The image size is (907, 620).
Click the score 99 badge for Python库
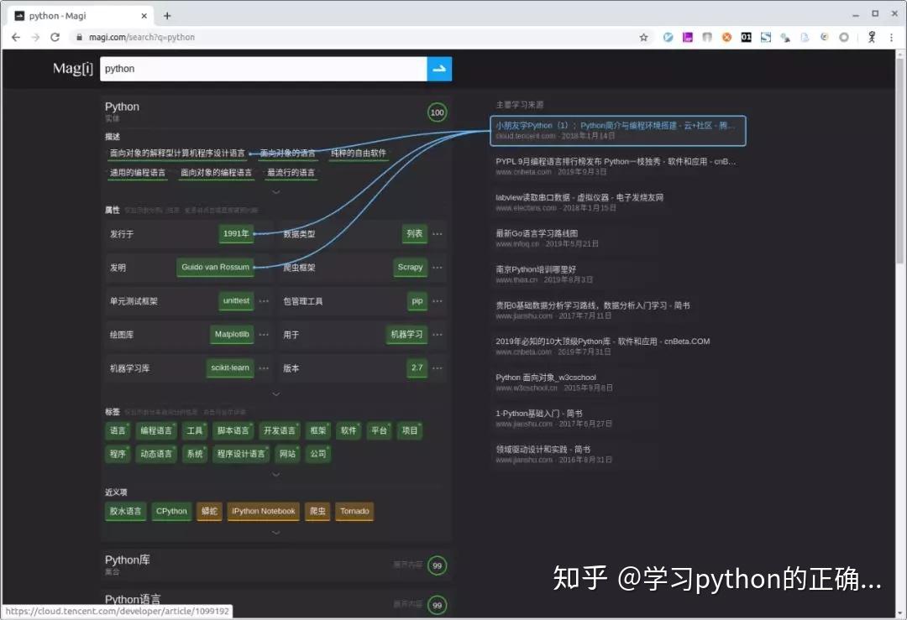pos(438,565)
